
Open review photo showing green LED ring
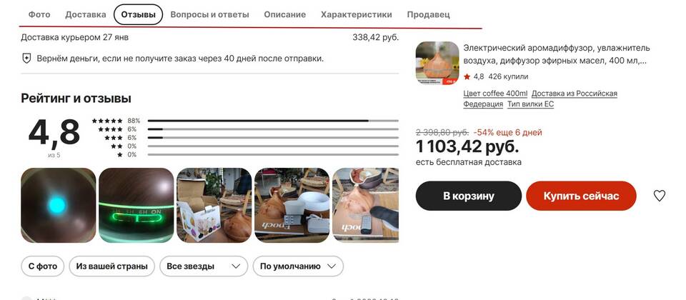pyautogui.click(x=136, y=205)
